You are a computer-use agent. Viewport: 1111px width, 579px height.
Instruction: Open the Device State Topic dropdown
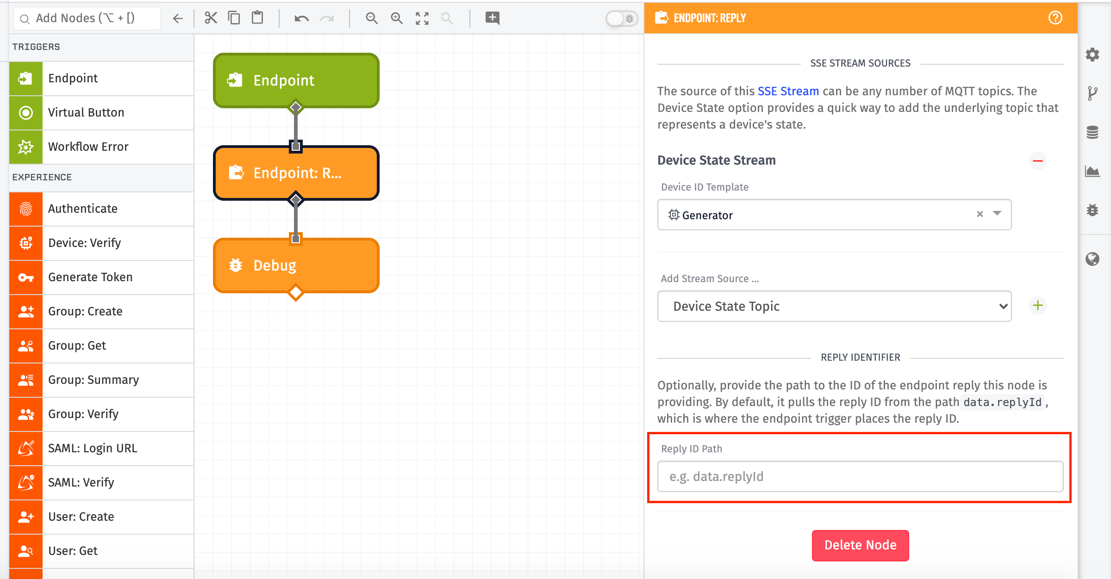point(834,306)
